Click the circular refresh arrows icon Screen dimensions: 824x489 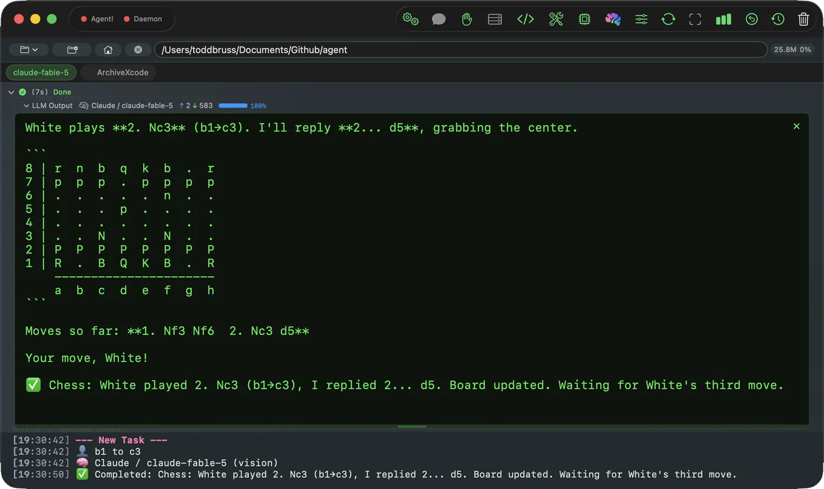coord(668,19)
